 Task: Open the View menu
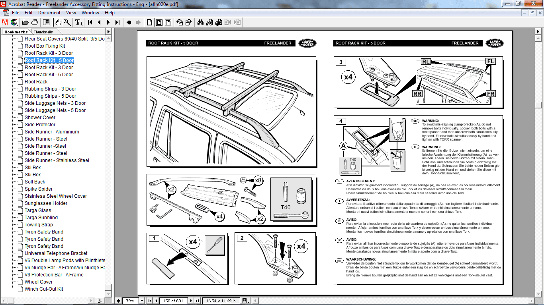click(71, 13)
